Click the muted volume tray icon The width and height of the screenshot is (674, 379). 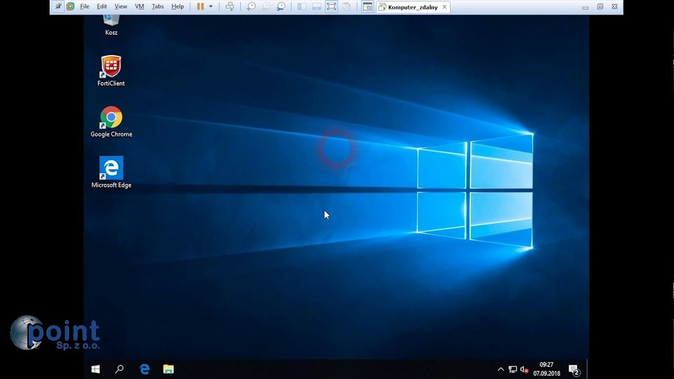(524, 370)
